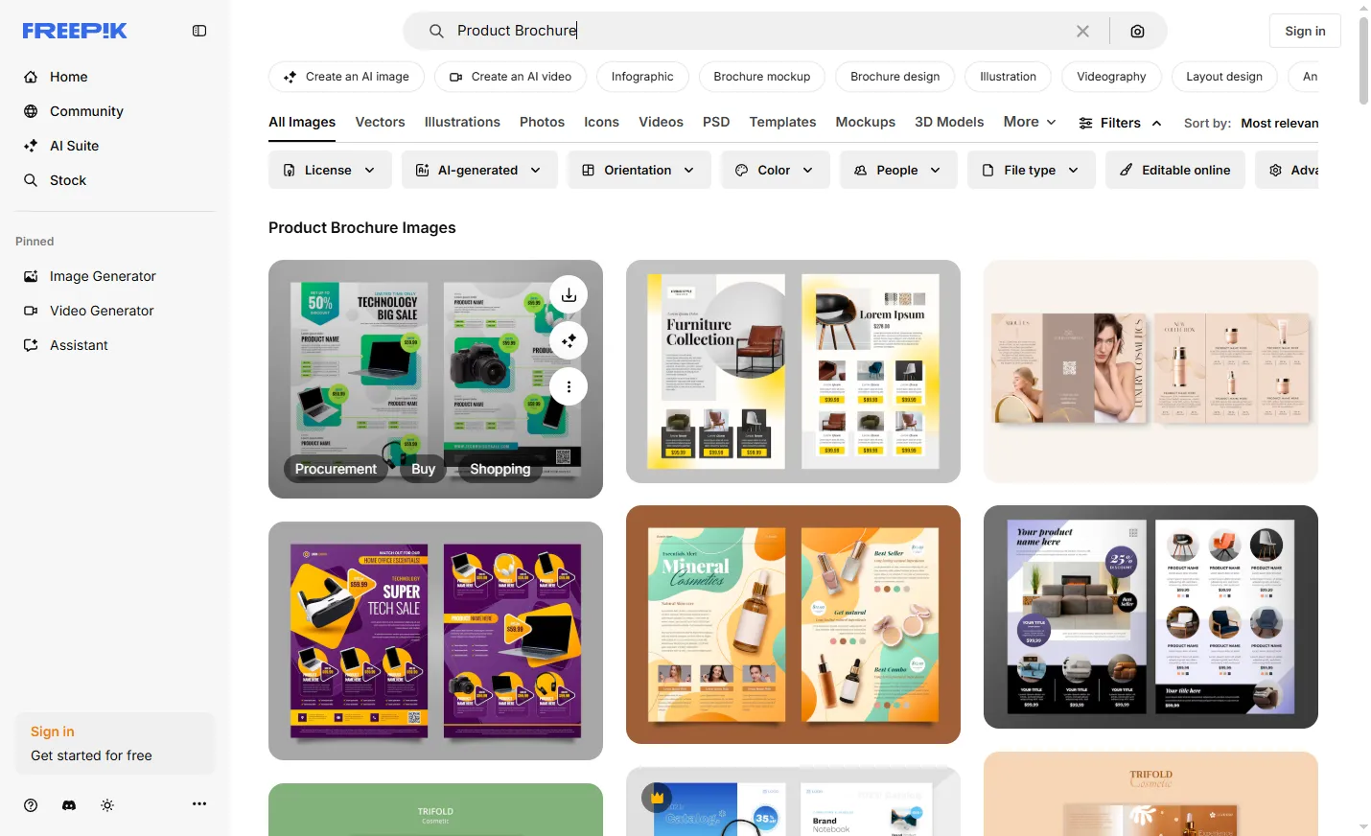Switch to Videos tab

click(x=661, y=123)
